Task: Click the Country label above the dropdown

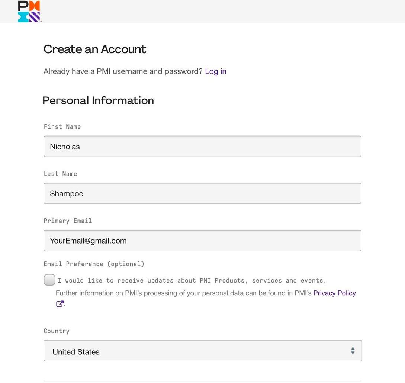Action: point(57,331)
